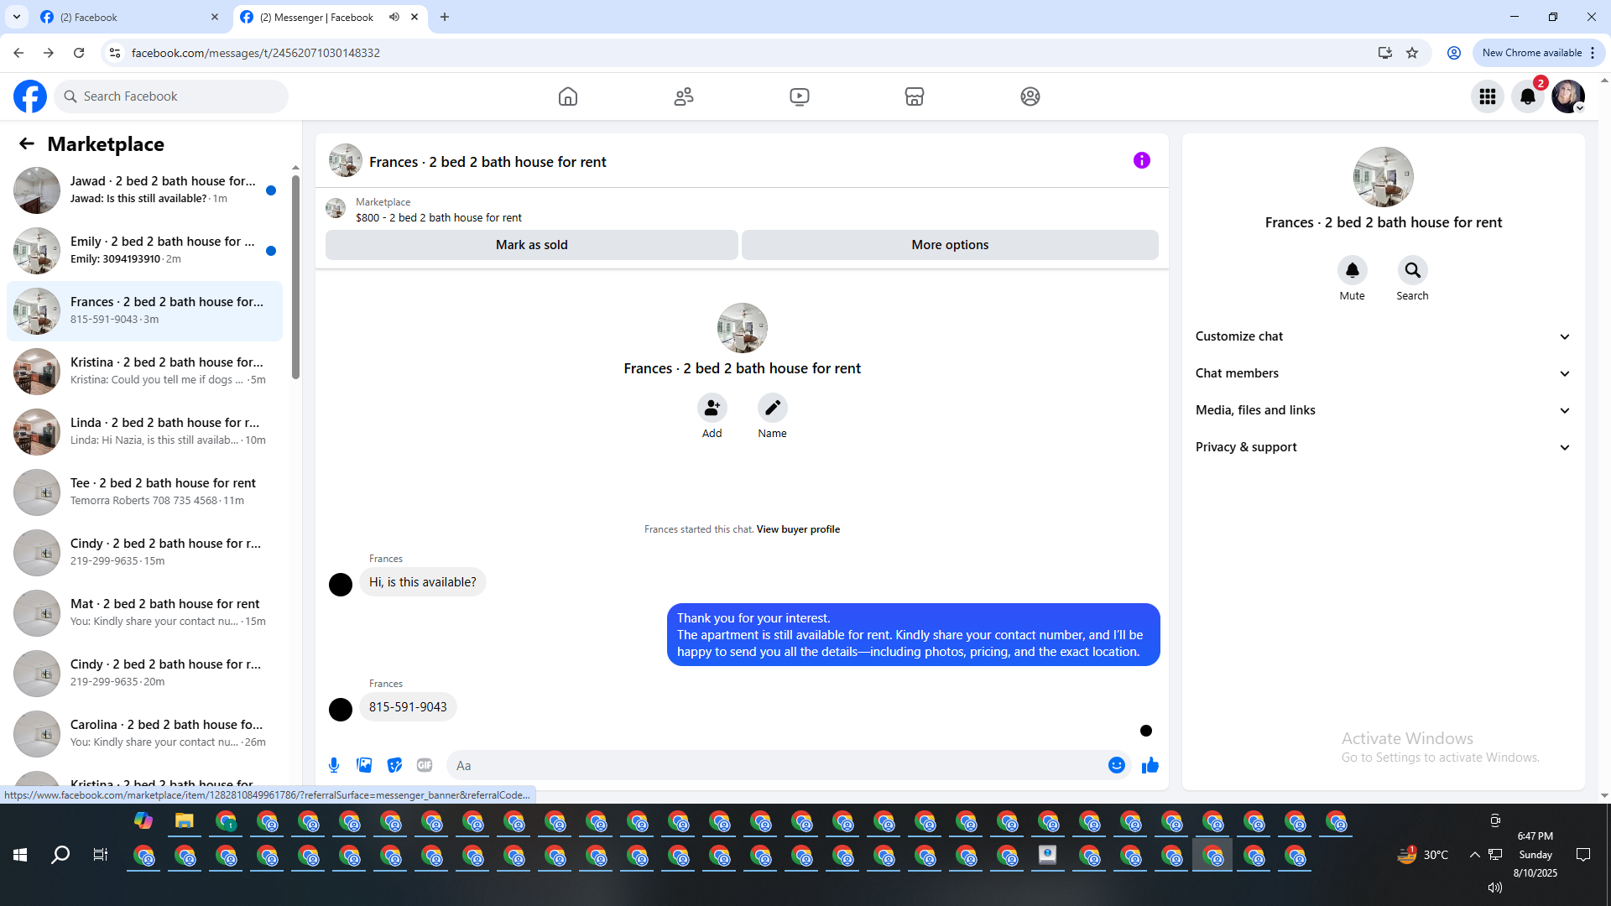Open the Facebook menu grid icon
The height and width of the screenshot is (906, 1611).
click(1488, 96)
